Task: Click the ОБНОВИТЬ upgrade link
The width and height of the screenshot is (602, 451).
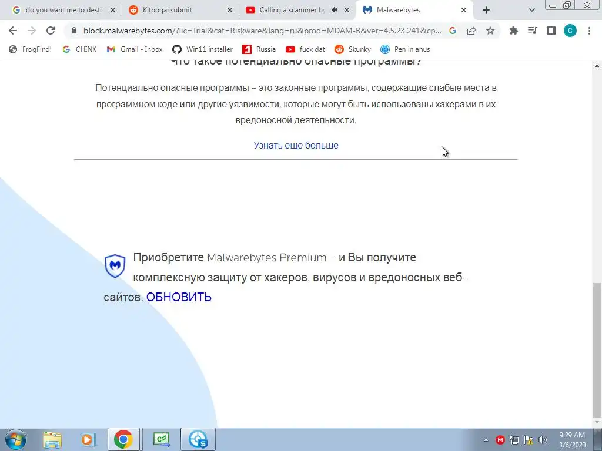Action: tap(179, 297)
